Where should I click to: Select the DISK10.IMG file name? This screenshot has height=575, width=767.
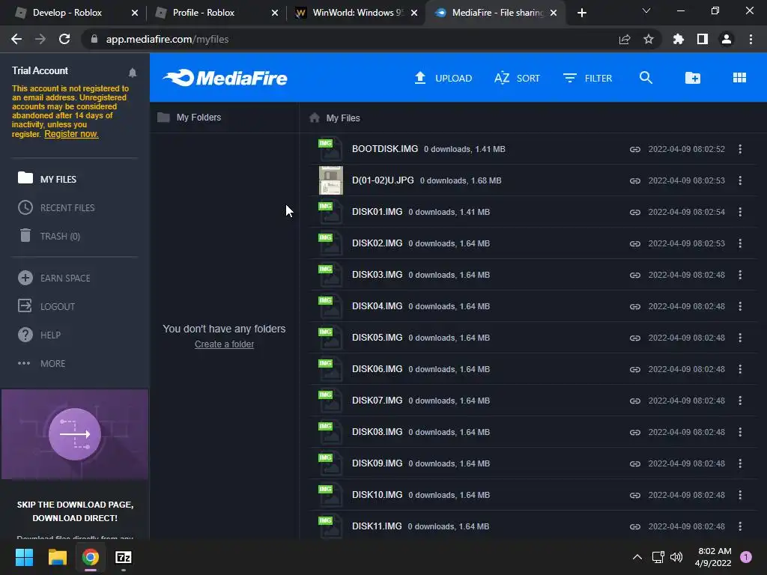pyautogui.click(x=378, y=495)
